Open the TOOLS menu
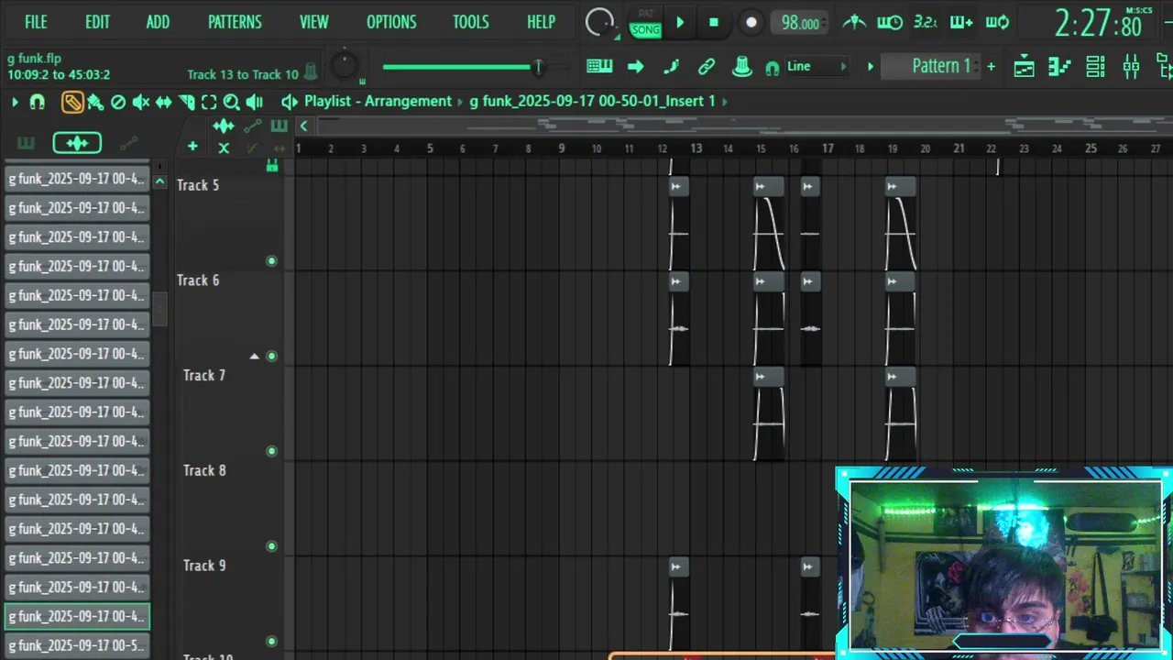The width and height of the screenshot is (1173, 660). click(x=470, y=22)
